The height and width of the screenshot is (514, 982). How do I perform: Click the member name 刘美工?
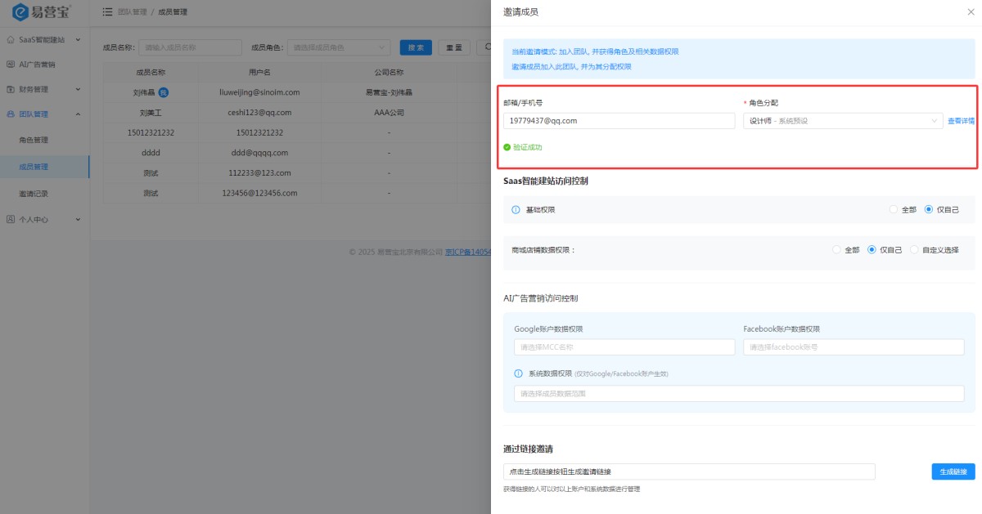tap(151, 113)
